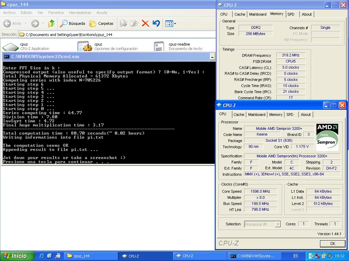349x261 pixels.
Task: Click the DRAM Frequency 319.2 MHz value
Action: coord(291,55)
